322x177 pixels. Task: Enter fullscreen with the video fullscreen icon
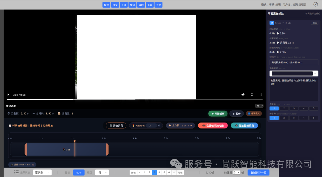coord(252,95)
